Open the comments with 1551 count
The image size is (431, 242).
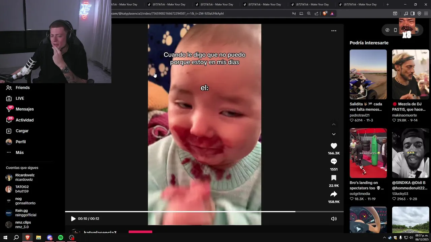pos(334,162)
